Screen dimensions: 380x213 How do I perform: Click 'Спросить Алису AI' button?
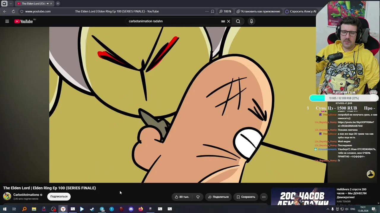pos(300,11)
